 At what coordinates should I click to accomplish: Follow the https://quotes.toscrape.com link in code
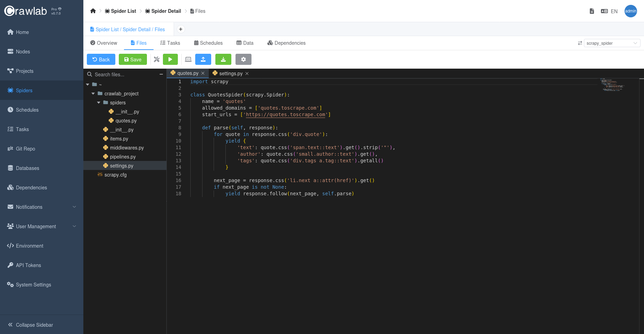[286, 114]
